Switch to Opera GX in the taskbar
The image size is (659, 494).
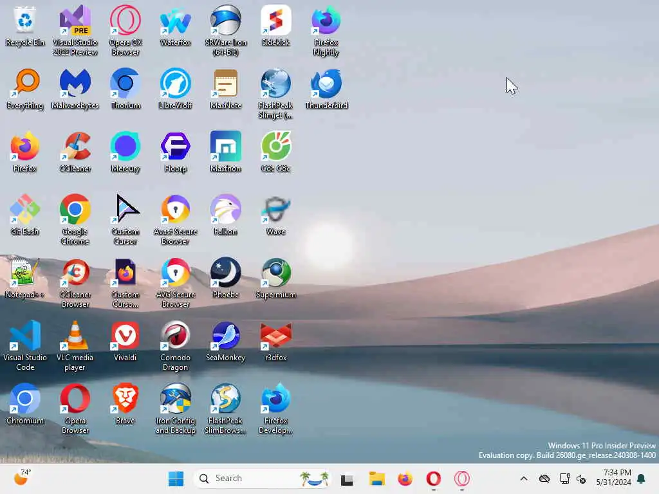(461, 479)
